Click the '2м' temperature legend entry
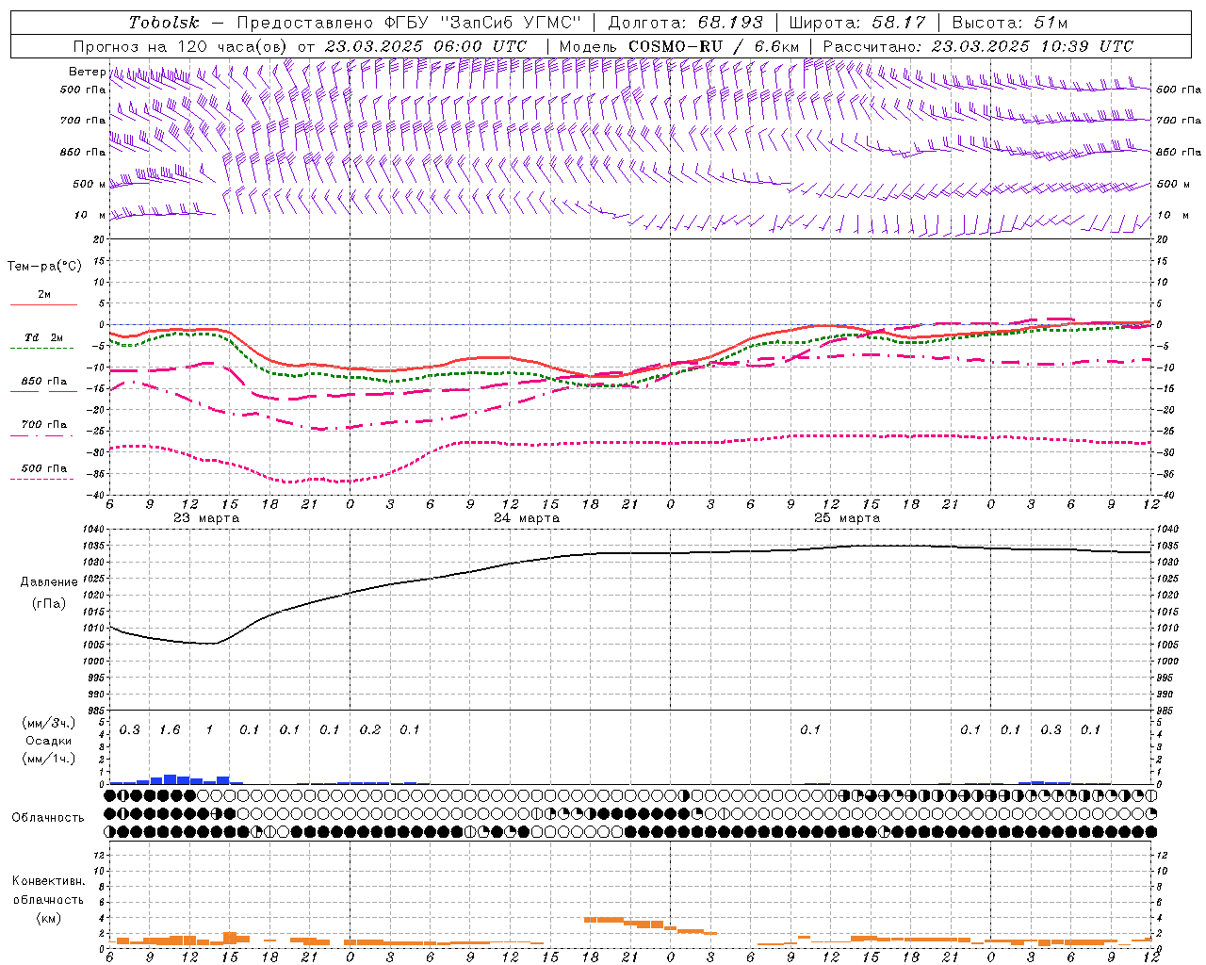Screen dimensions: 1206x965 pos(44,294)
